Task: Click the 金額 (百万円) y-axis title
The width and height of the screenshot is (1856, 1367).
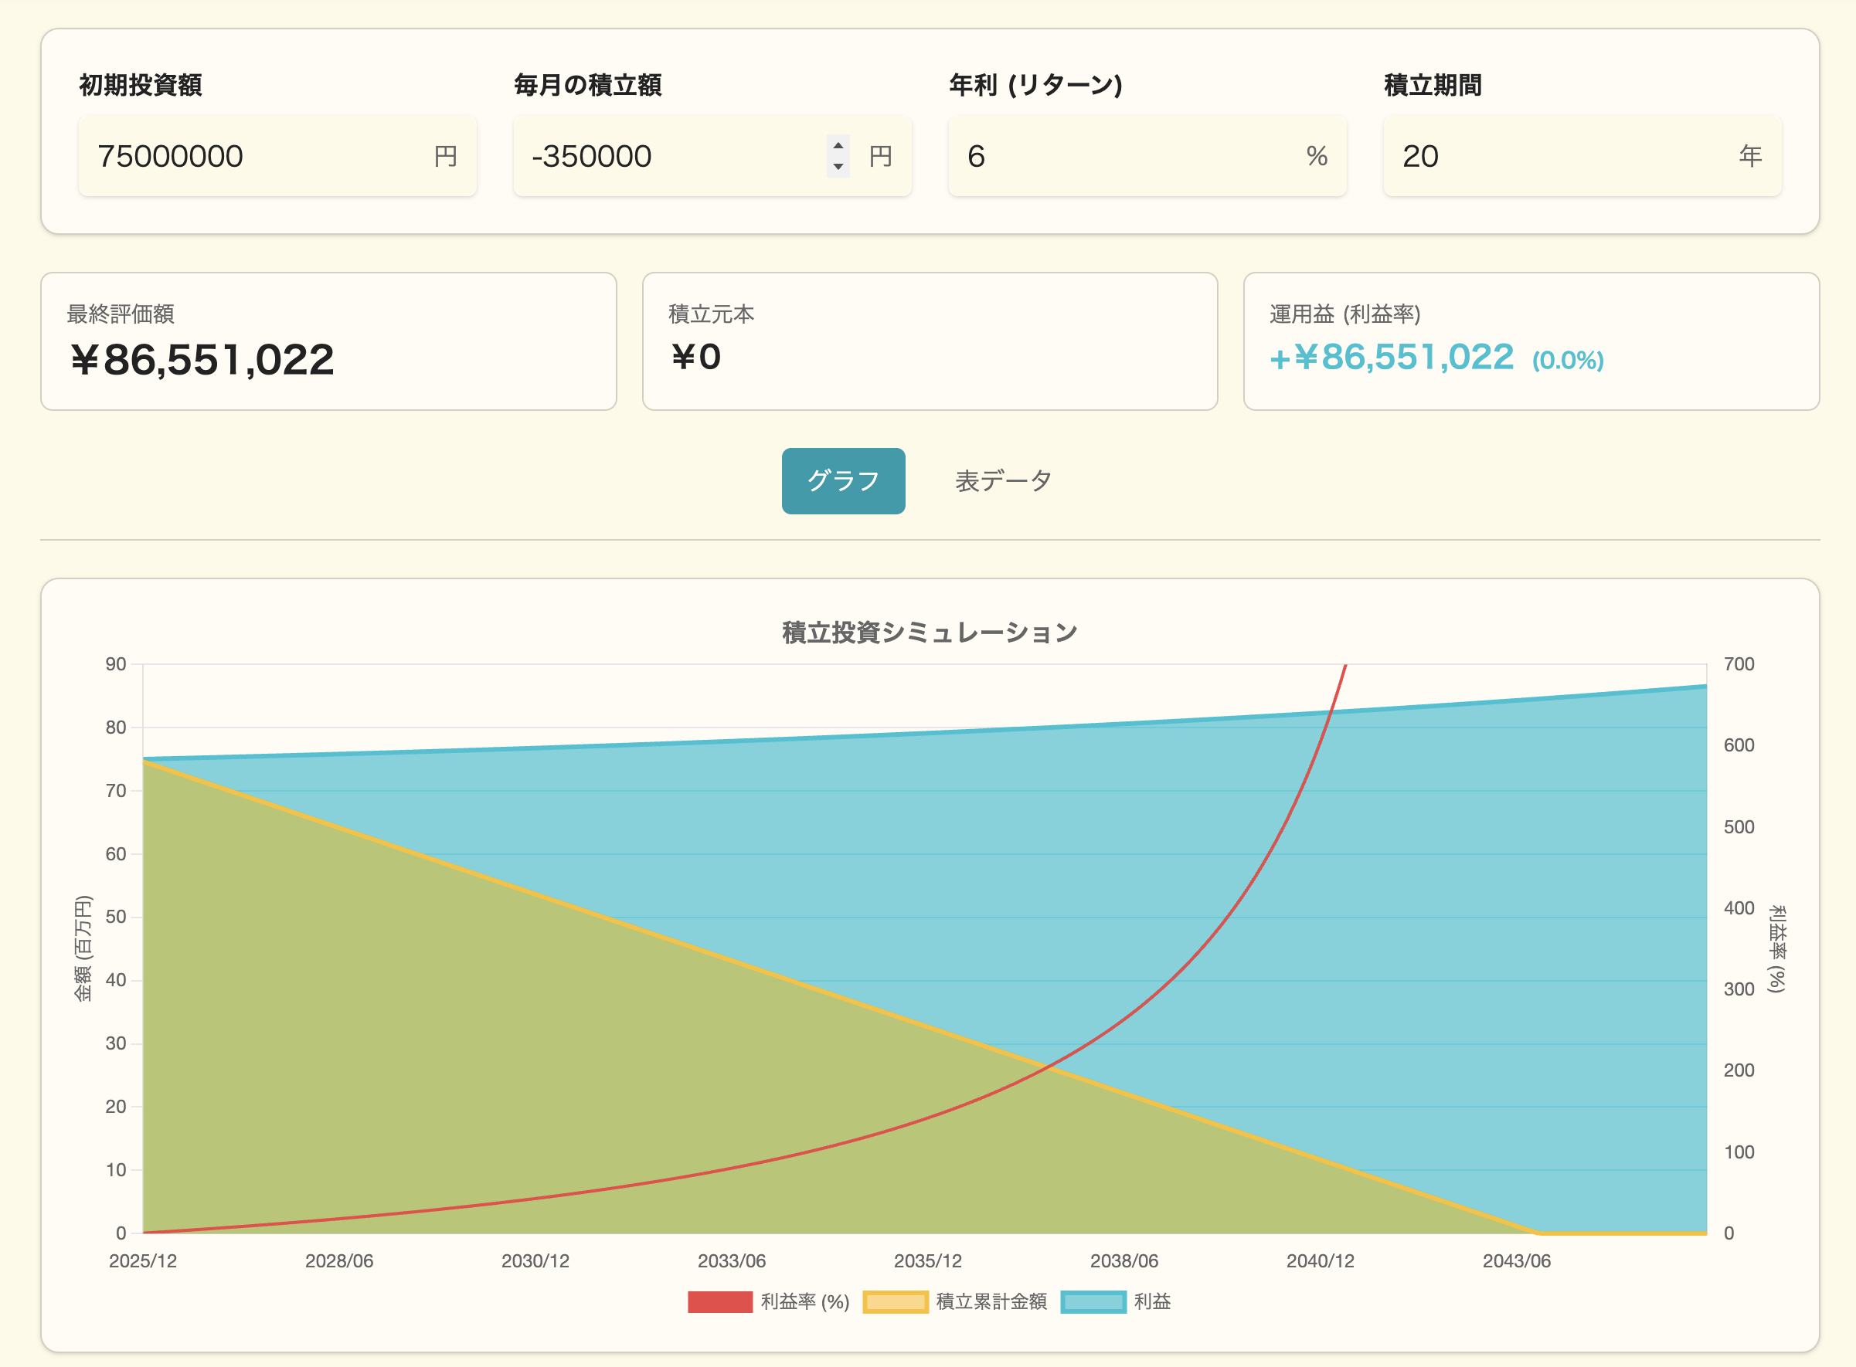Action: 83,948
